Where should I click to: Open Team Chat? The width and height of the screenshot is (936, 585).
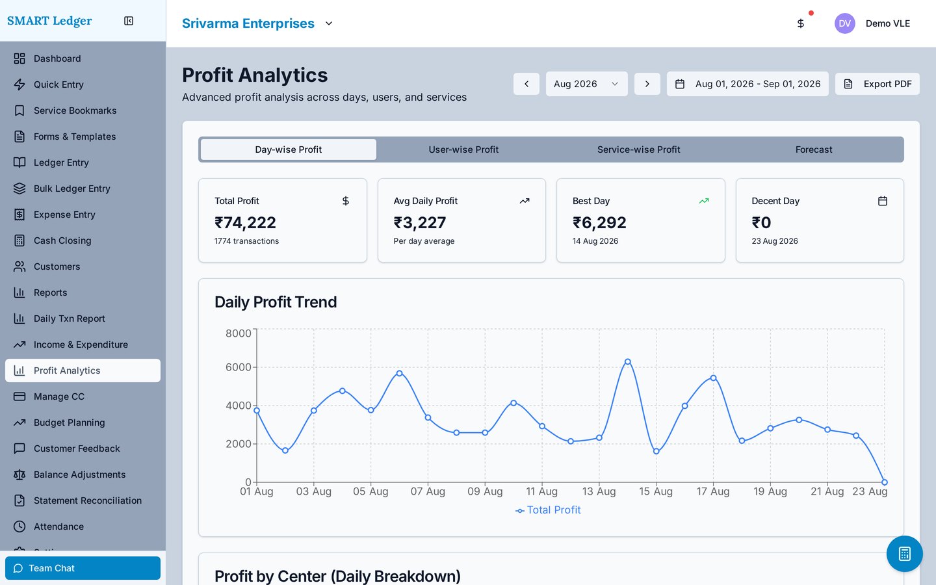coord(83,568)
